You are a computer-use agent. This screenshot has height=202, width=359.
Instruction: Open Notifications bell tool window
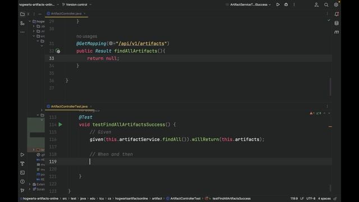[x=337, y=14]
